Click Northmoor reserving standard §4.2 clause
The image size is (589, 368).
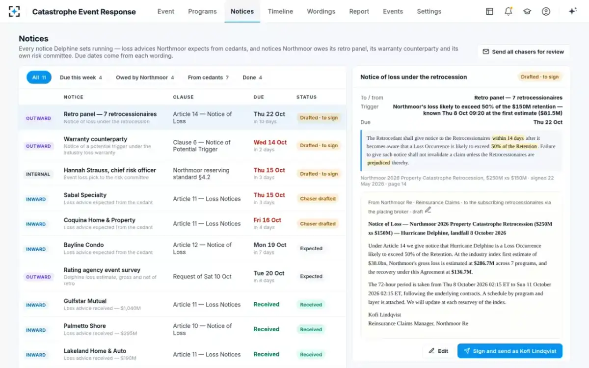click(x=201, y=174)
